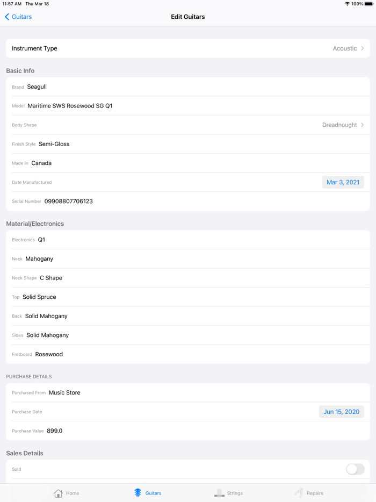Tap the Repairs tools icon
The width and height of the screenshot is (376, 502).
[299, 493]
